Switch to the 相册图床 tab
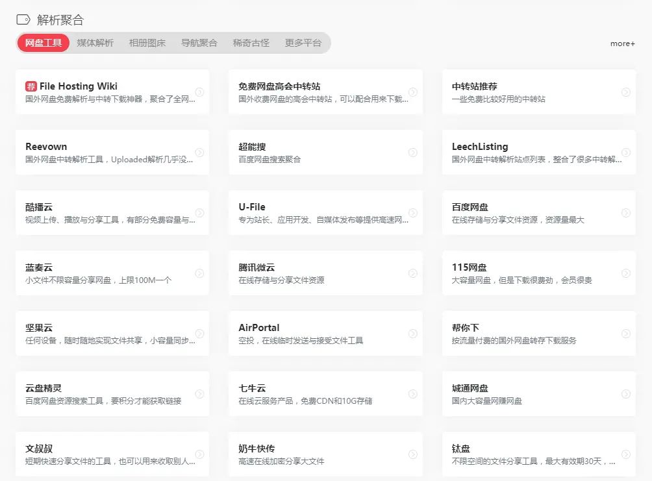 (147, 42)
